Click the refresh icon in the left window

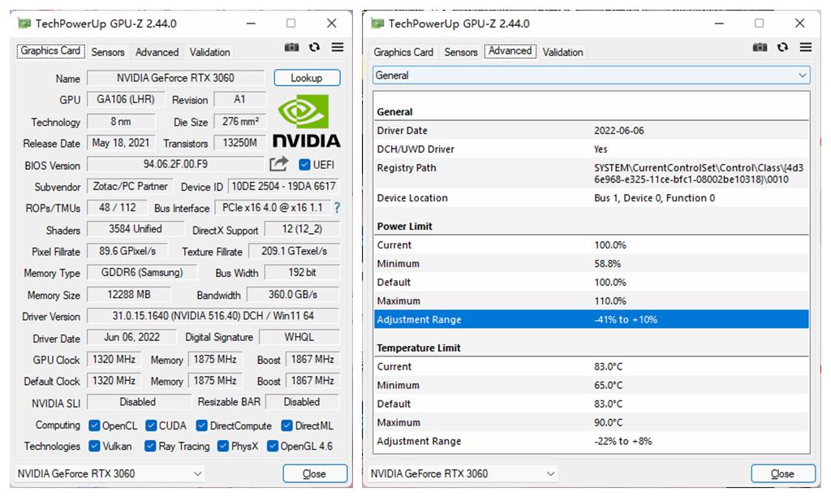point(312,47)
